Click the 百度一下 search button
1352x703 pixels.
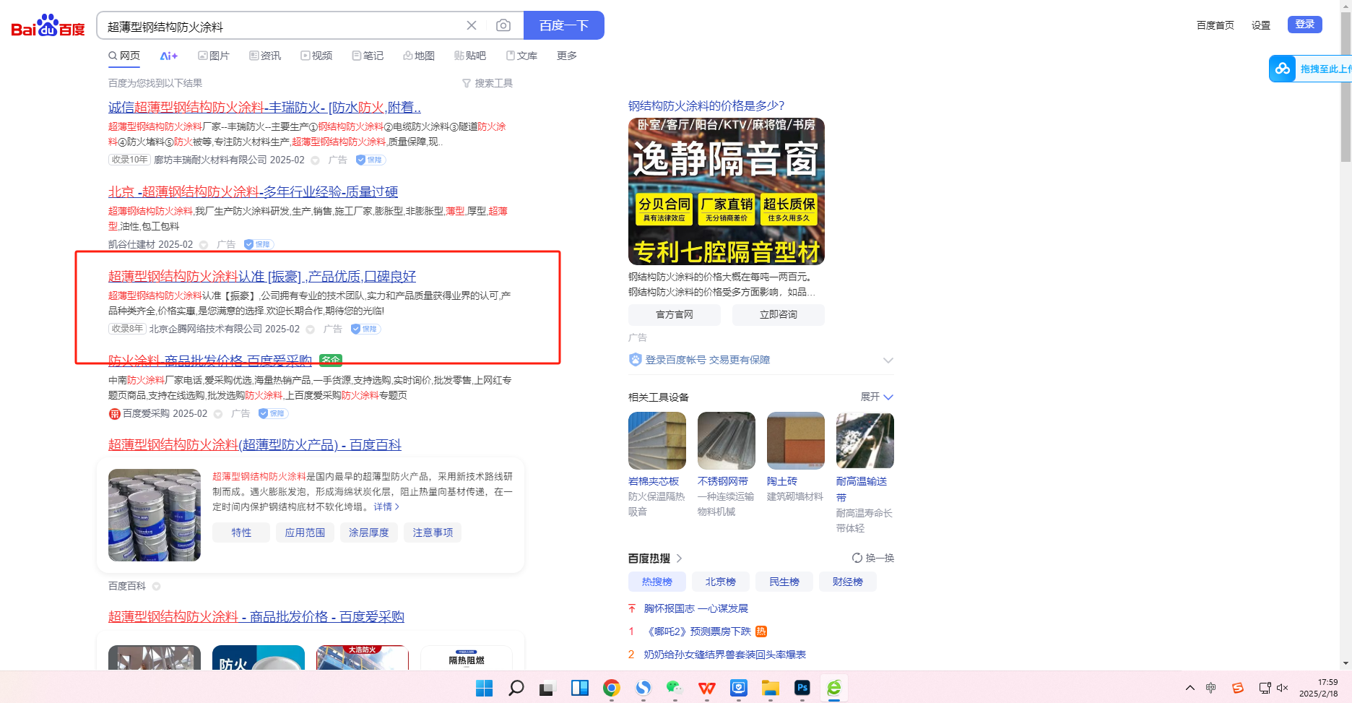[x=564, y=25]
